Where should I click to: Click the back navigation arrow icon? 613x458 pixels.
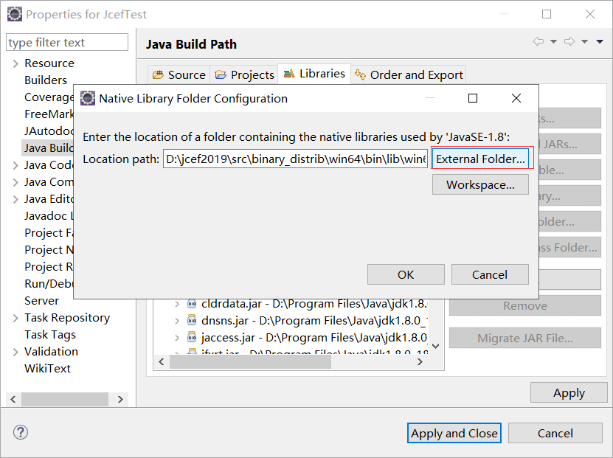pyautogui.click(x=538, y=42)
